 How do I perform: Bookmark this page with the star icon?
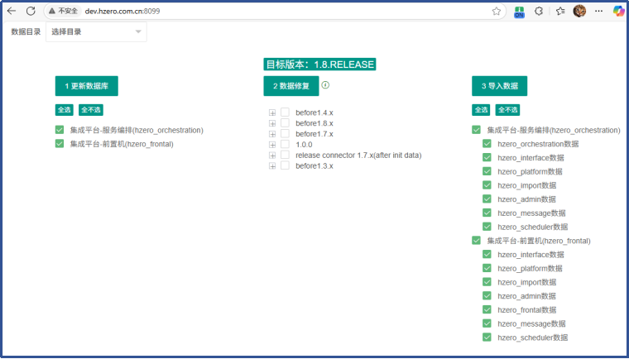point(497,11)
